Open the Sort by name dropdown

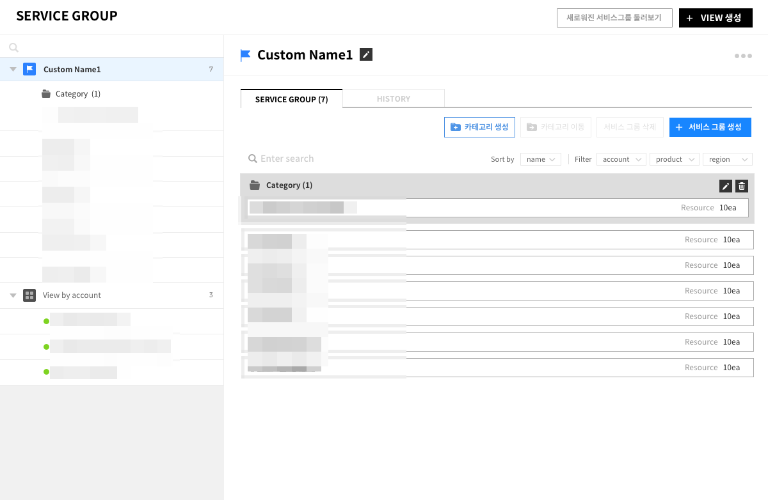(x=541, y=159)
